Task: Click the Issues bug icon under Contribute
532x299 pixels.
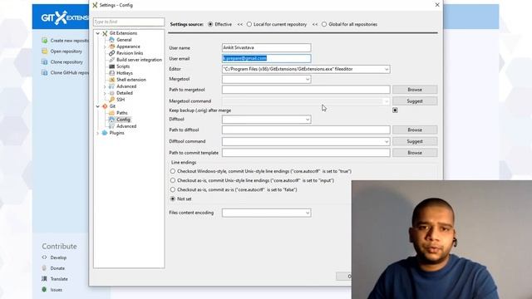Action: point(44,290)
